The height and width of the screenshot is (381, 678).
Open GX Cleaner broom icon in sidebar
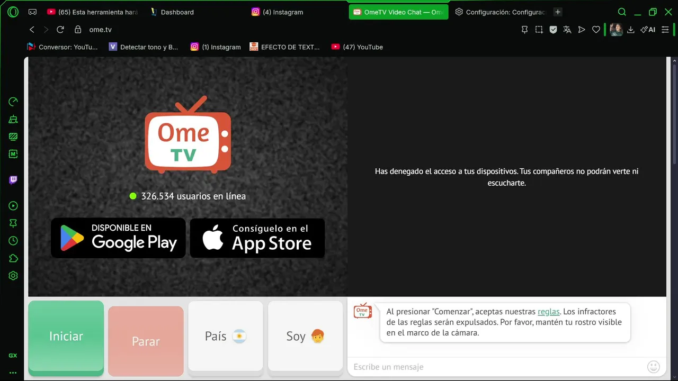pyautogui.click(x=13, y=119)
